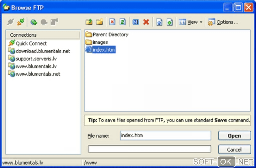256x168 pixels.
Task: Refresh the file listing
Action: pyautogui.click(x=123, y=22)
